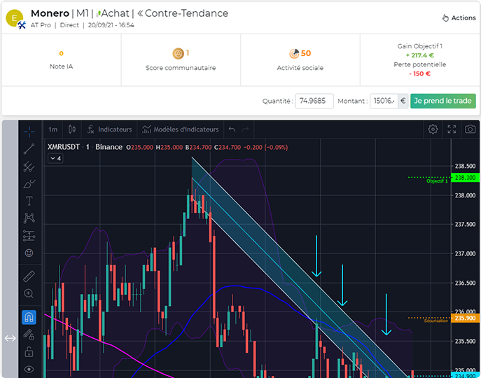Enter fullscreen chart mode

452,129
